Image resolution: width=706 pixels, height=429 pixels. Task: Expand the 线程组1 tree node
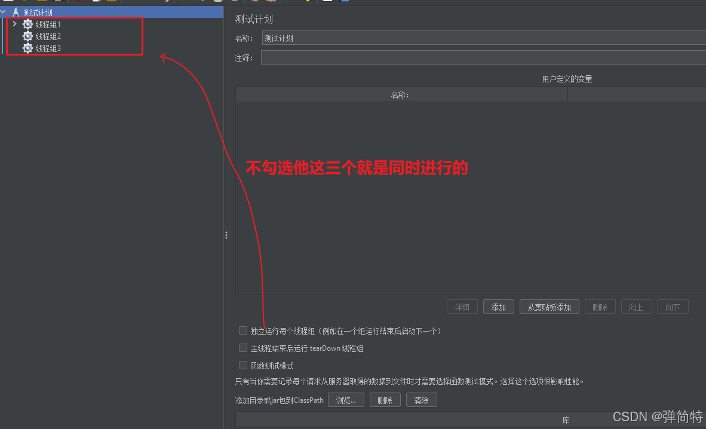pos(14,24)
